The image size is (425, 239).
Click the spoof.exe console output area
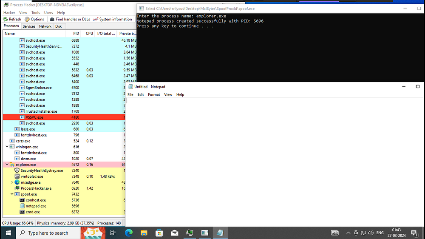coord(280,48)
